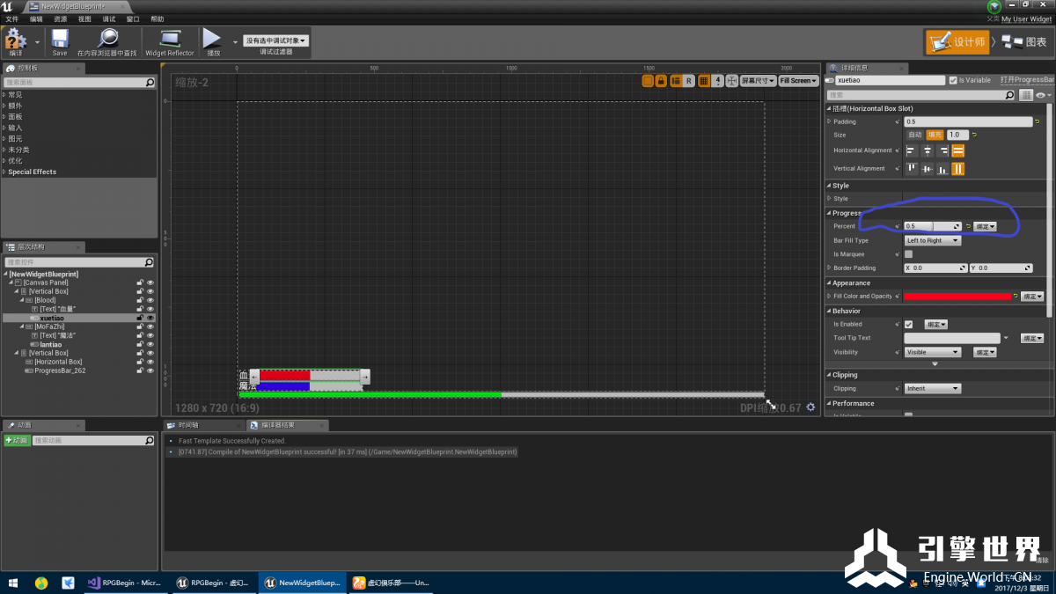Toggle the Is Variable checkbox
The image size is (1056, 594).
pyautogui.click(x=953, y=80)
